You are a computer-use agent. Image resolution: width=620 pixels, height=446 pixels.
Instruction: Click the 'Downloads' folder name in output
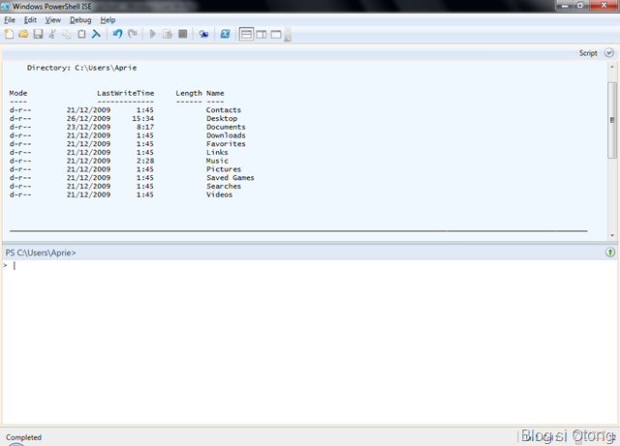(226, 135)
